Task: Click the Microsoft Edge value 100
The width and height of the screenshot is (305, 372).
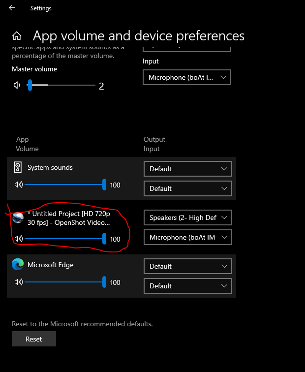Action: 115,282
